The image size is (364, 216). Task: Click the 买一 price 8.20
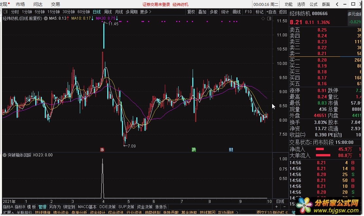(322, 60)
